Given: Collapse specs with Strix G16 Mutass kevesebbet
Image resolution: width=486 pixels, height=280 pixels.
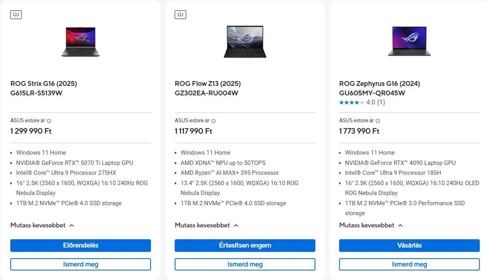Looking at the screenshot, I should [42, 225].
